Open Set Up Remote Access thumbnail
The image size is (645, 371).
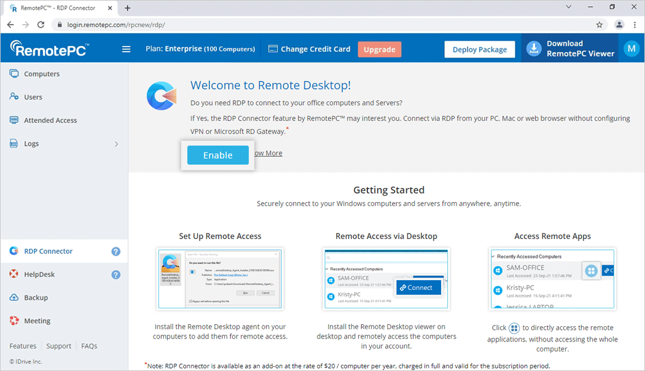point(220,279)
